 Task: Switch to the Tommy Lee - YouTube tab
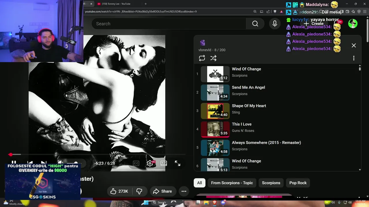(x=116, y=4)
